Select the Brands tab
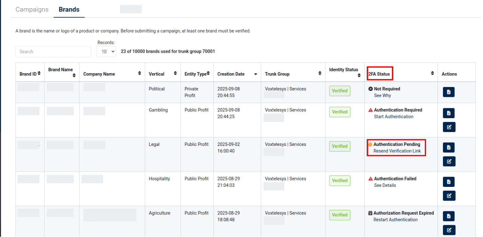This screenshot has height=237, width=483. click(69, 9)
